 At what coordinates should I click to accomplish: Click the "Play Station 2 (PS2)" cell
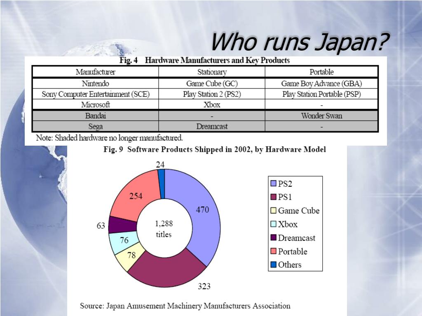pyautogui.click(x=212, y=94)
